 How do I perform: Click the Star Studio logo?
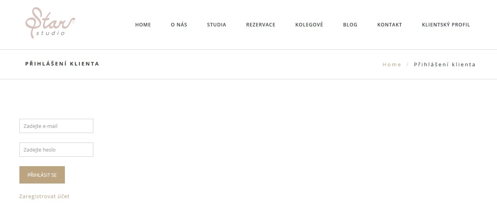[50, 23]
